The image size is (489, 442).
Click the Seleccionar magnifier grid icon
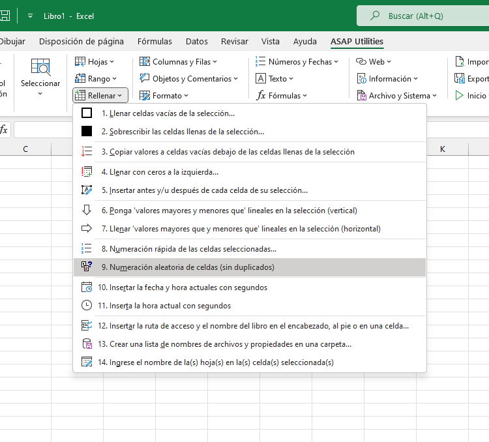click(40, 66)
